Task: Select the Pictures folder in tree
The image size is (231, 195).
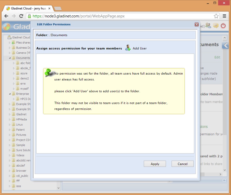Action: click(21, 135)
